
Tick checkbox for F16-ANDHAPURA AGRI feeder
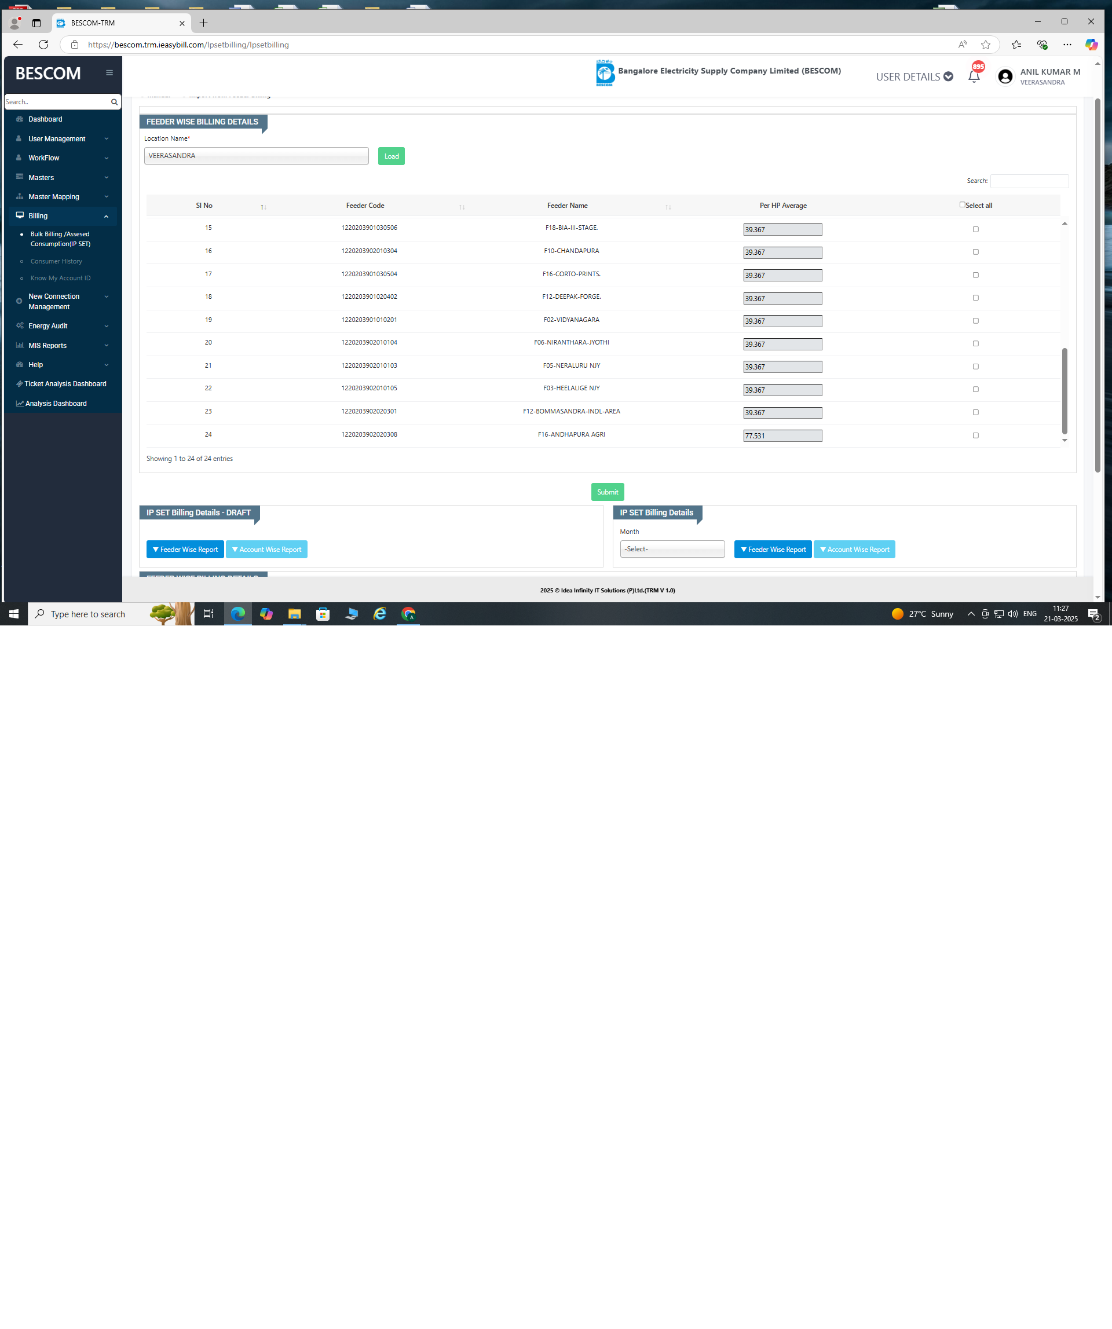[975, 435]
